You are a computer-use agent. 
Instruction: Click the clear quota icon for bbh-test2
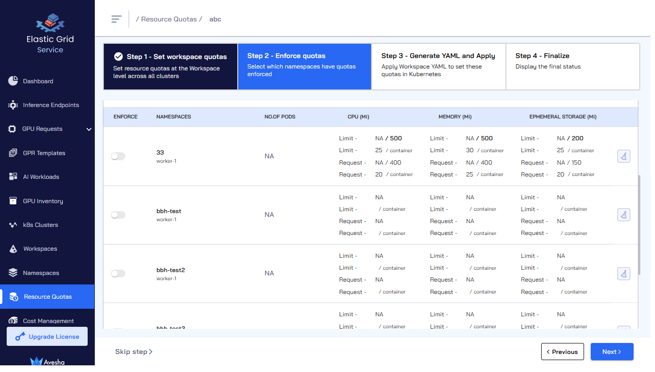coord(624,274)
